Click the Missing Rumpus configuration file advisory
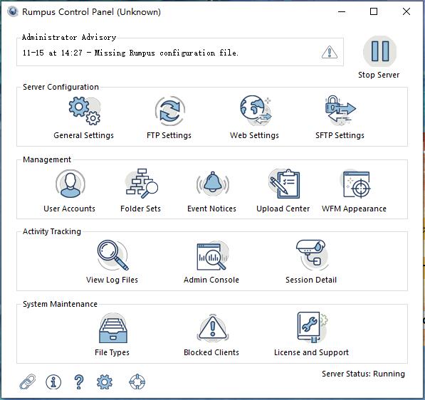The width and height of the screenshot is (425, 400). click(130, 53)
